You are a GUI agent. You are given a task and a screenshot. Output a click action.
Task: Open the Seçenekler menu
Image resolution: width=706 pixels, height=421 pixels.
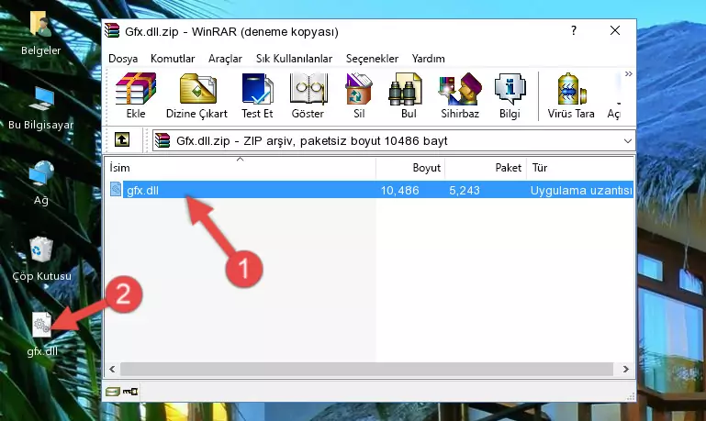tap(372, 59)
